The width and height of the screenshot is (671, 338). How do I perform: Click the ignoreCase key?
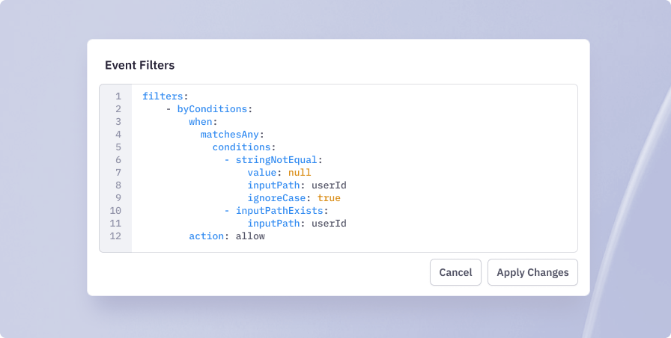[276, 198]
